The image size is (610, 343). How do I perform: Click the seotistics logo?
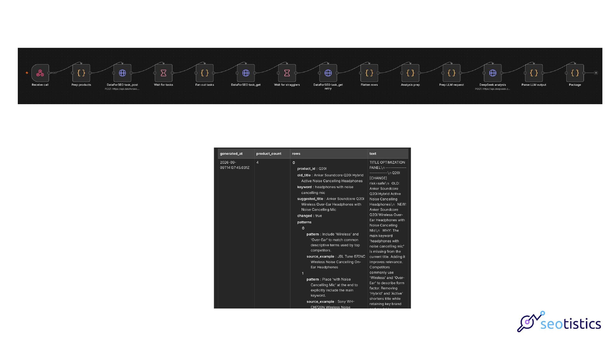[x=559, y=322]
